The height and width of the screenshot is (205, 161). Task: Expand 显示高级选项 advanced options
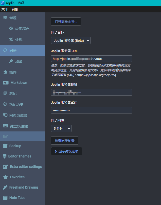point(66,151)
